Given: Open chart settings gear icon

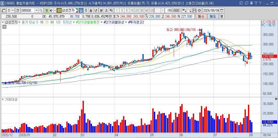Looking at the screenshot, I should [199, 10].
